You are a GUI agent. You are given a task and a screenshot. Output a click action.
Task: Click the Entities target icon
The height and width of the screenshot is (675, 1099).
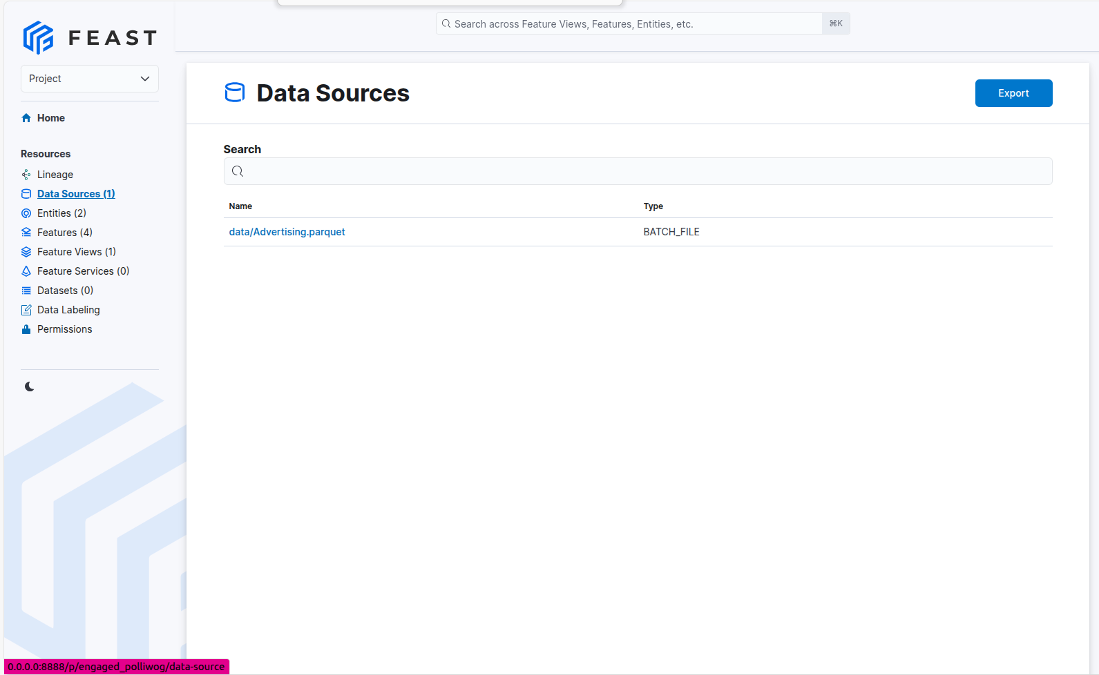pyautogui.click(x=26, y=213)
